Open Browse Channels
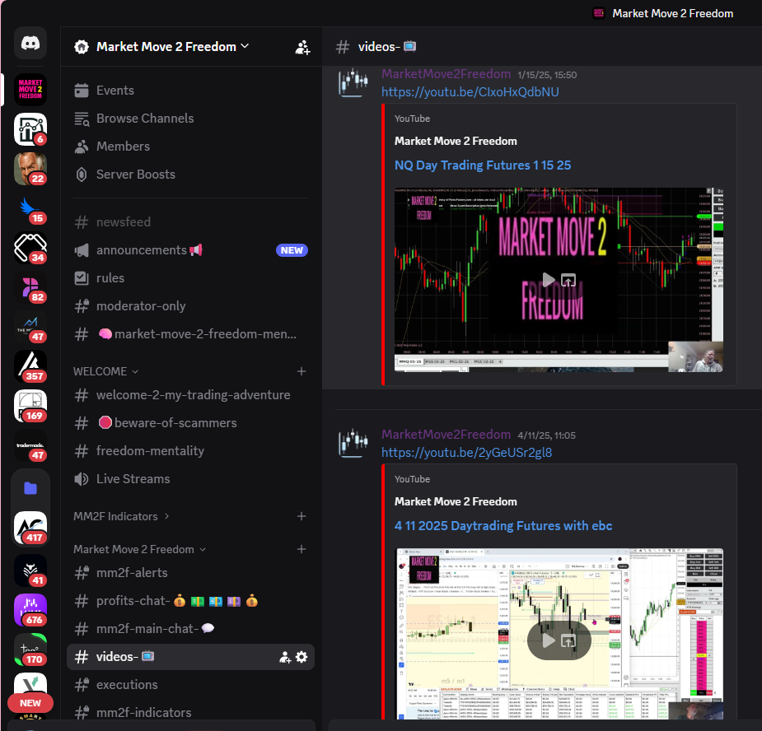 [x=190, y=119]
